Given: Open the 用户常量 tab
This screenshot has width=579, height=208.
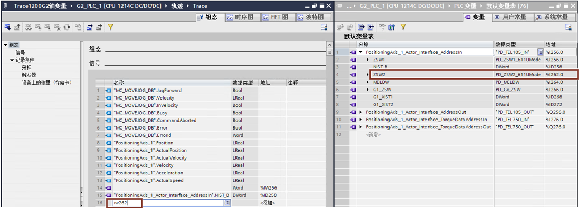Looking at the screenshot, I should pos(514,17).
